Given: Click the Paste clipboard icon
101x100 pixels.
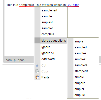Looking at the screenshot, I should 37,77.
